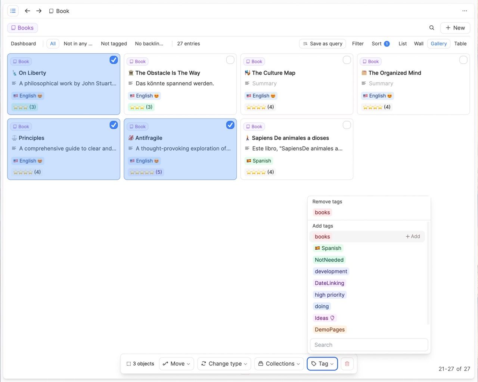Go forward with the right arrow
This screenshot has width=478, height=382.
39,11
